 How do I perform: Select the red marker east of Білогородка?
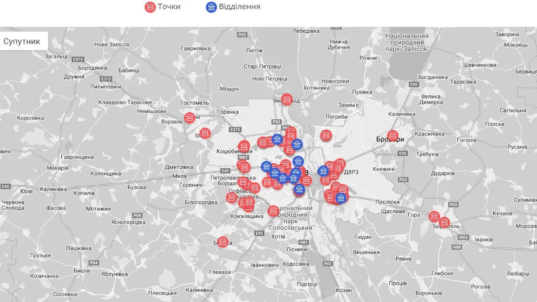tap(231, 198)
